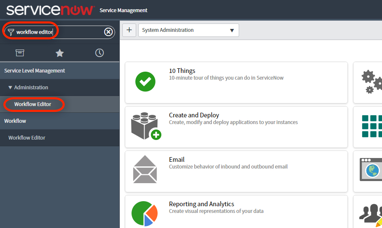Select the Service Level Management application
This screenshot has height=228, width=382.
click(x=34, y=71)
